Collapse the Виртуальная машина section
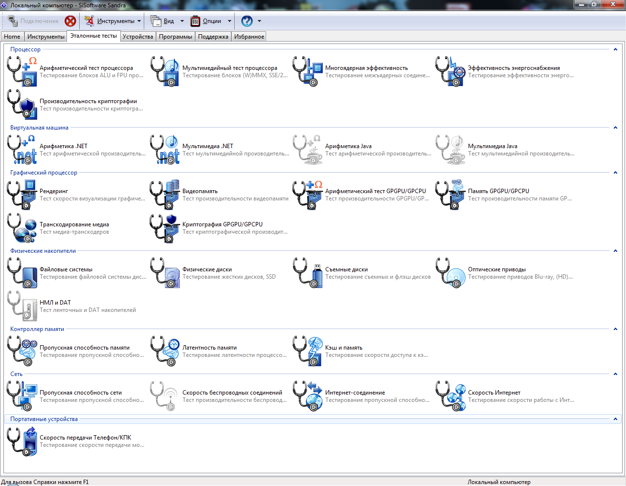This screenshot has height=486, width=626. tap(615, 128)
